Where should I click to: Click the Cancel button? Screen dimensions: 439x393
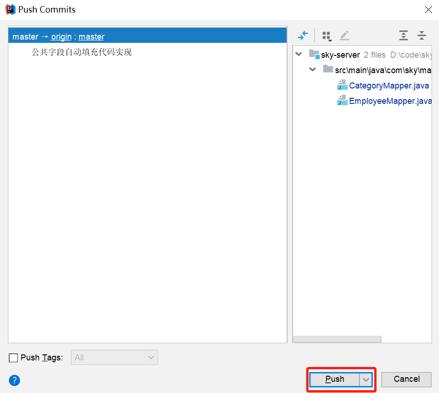click(406, 379)
